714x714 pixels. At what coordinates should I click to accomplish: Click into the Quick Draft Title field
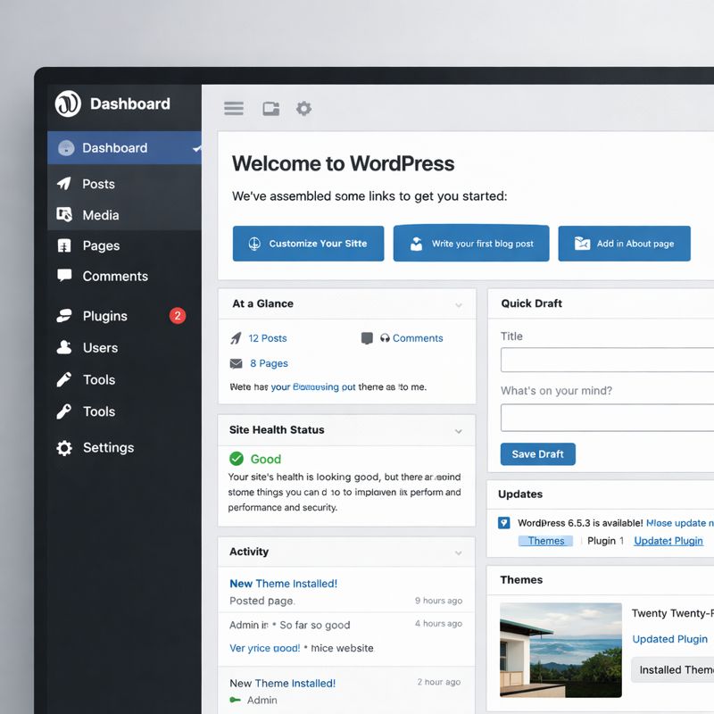[x=607, y=360]
